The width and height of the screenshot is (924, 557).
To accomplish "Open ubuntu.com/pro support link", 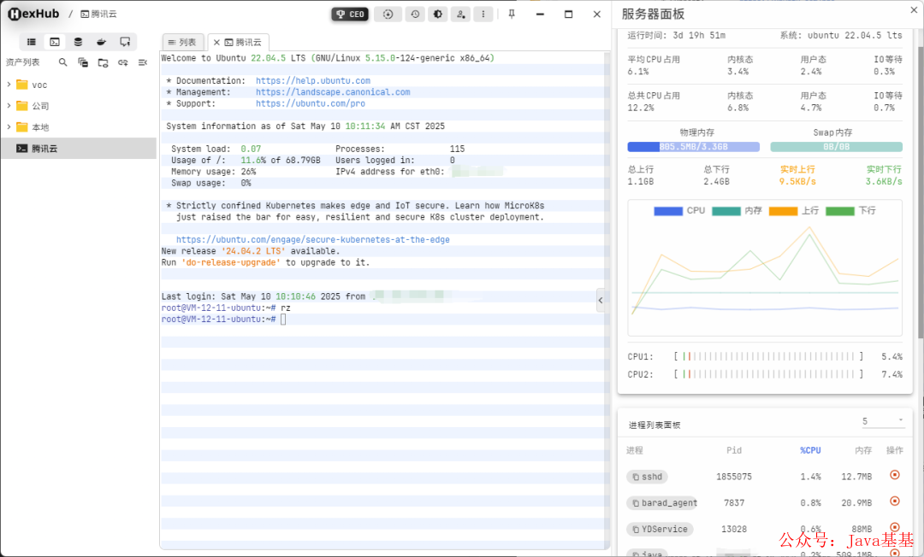I will click(311, 103).
